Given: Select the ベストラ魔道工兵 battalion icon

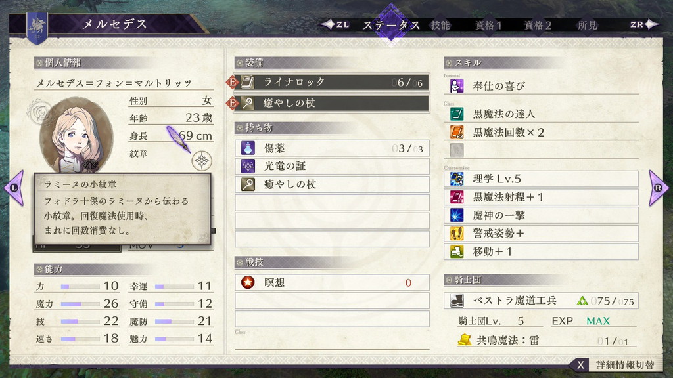Looking at the screenshot, I should (x=457, y=301).
